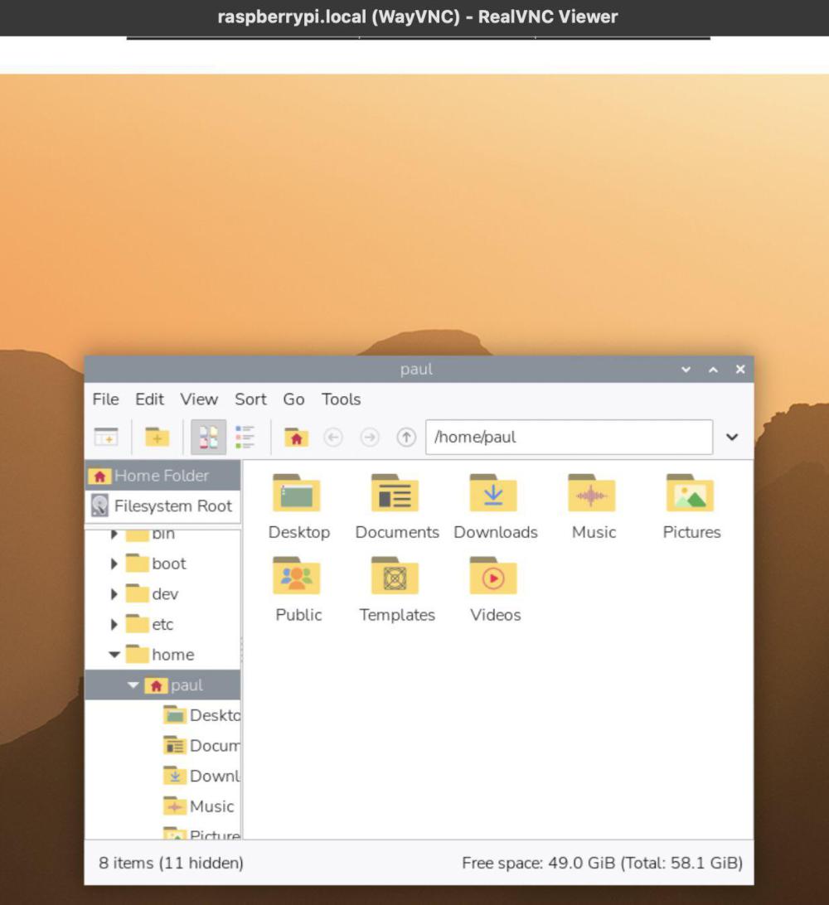Open the Downloads folder icon
The height and width of the screenshot is (905, 829).
click(x=493, y=495)
